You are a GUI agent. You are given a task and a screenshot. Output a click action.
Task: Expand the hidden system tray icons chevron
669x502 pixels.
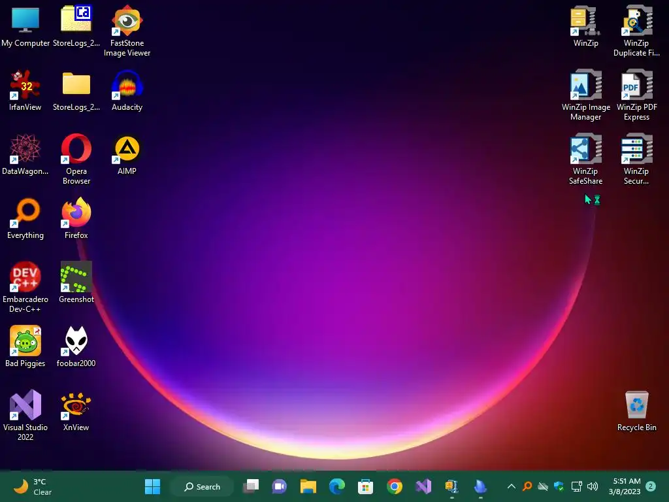pos(511,486)
